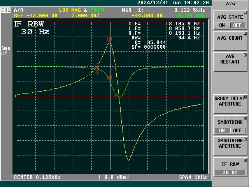Click the CENTER 8.125kHz readout
Screen dimensions: 249x187
click(37, 177)
